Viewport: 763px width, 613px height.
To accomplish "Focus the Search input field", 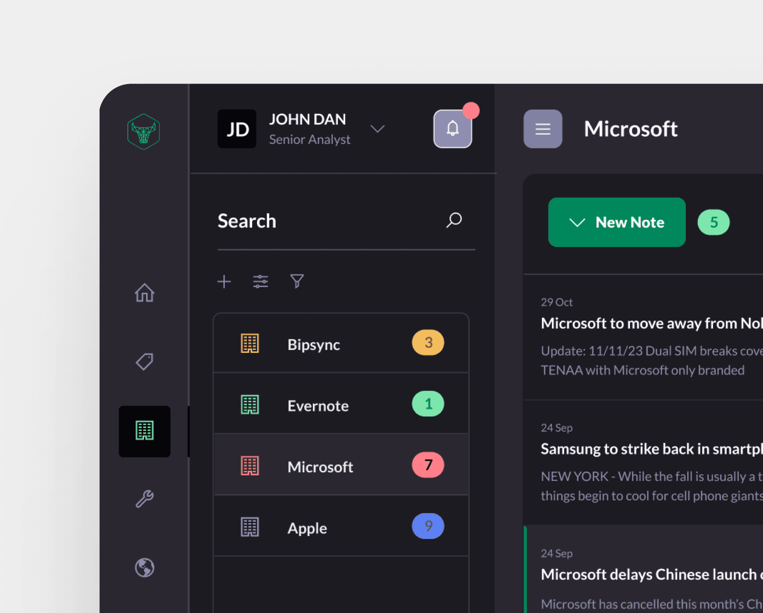I will click(346, 221).
